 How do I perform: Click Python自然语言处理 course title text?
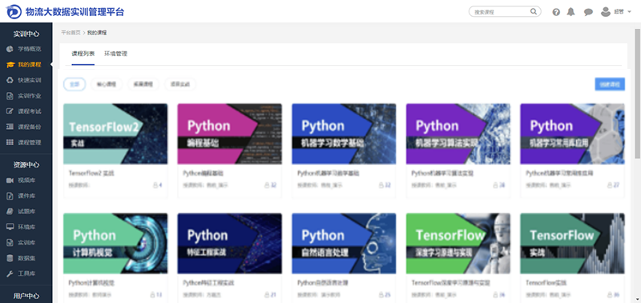[x=323, y=283]
